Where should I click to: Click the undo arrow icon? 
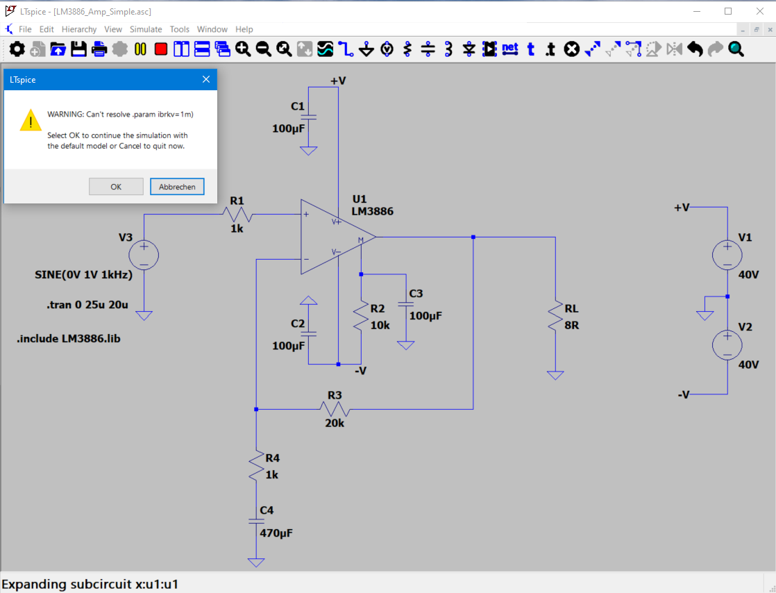(695, 49)
